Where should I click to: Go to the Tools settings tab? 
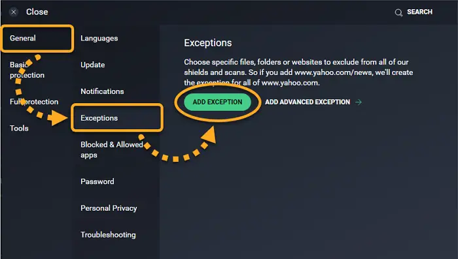[x=19, y=128]
